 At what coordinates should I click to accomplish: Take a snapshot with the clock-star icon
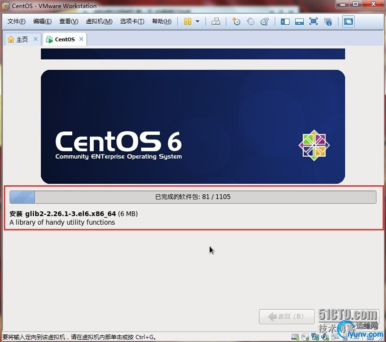[x=236, y=21]
